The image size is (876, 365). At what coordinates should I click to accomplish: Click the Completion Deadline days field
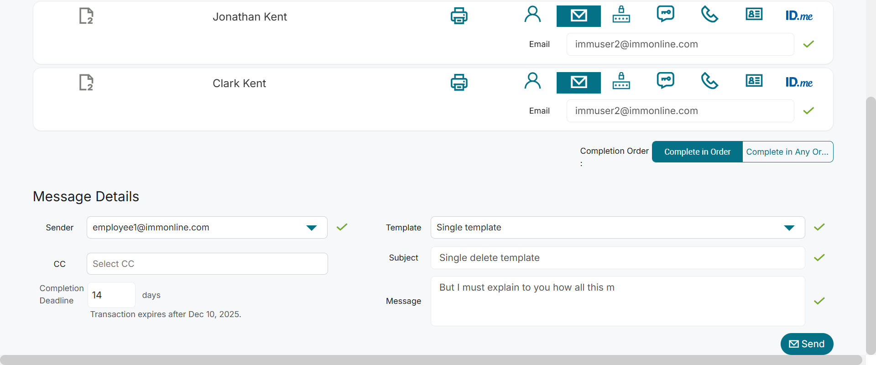coord(111,295)
